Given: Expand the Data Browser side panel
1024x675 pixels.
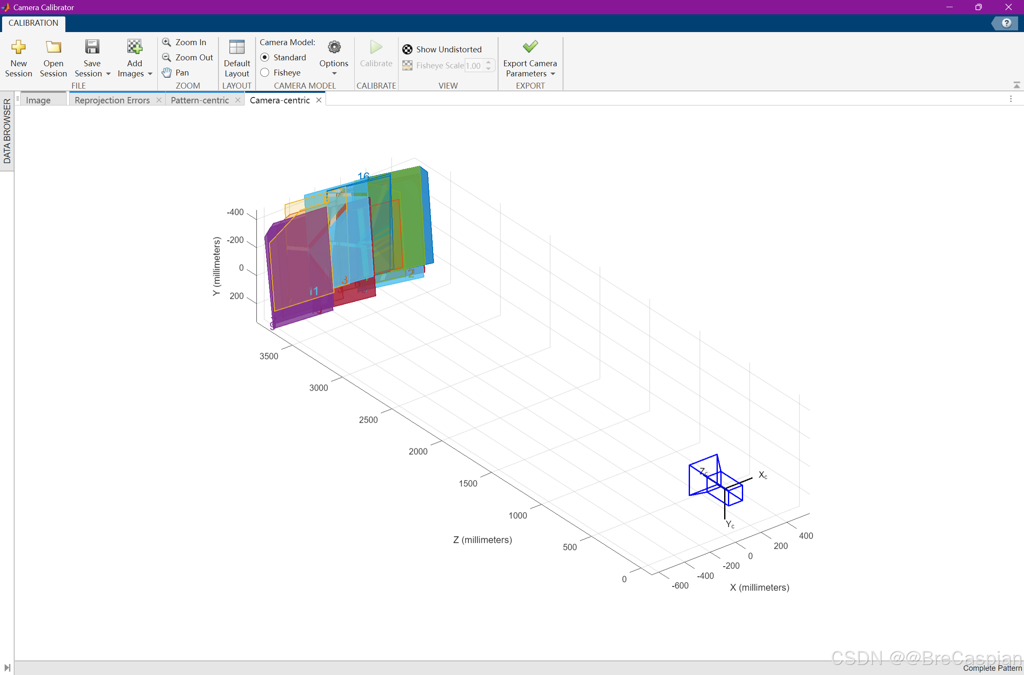Looking at the screenshot, I should click(x=7, y=131).
